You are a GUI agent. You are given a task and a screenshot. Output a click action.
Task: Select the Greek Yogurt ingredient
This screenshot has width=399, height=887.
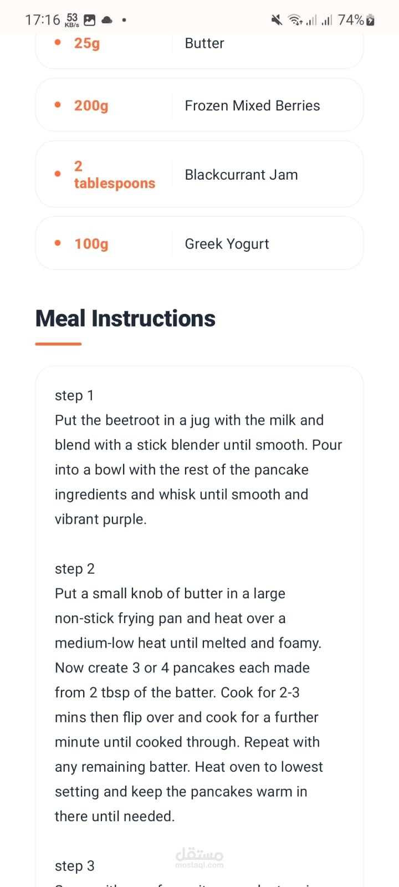tap(227, 244)
